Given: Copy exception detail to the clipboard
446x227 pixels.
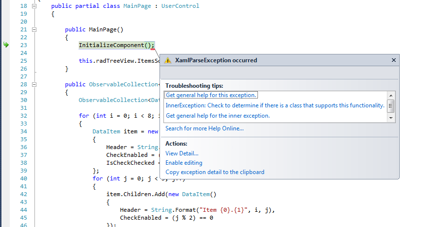Looking at the screenshot, I should pos(215,172).
